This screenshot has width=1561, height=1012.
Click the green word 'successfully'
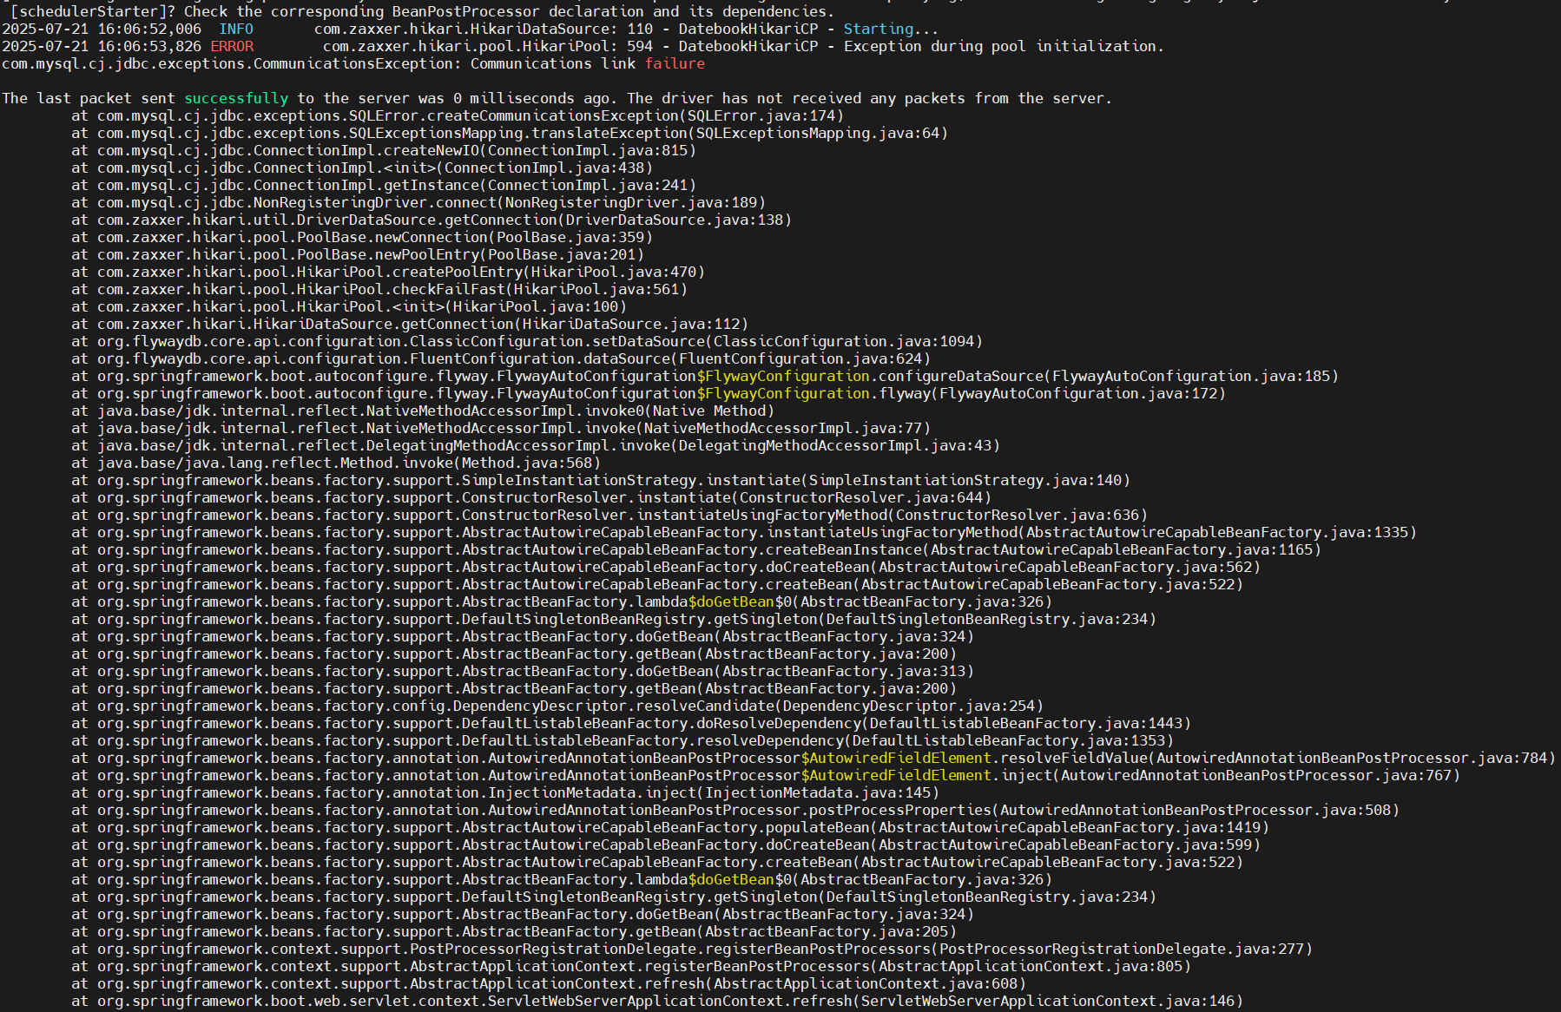coord(236,99)
